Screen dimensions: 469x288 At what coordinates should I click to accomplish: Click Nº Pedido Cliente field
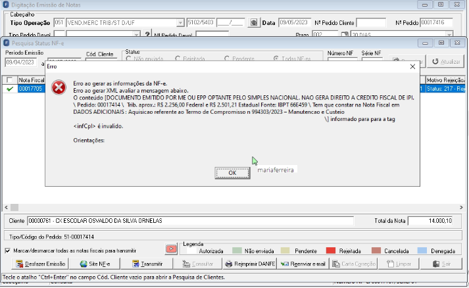point(371,23)
